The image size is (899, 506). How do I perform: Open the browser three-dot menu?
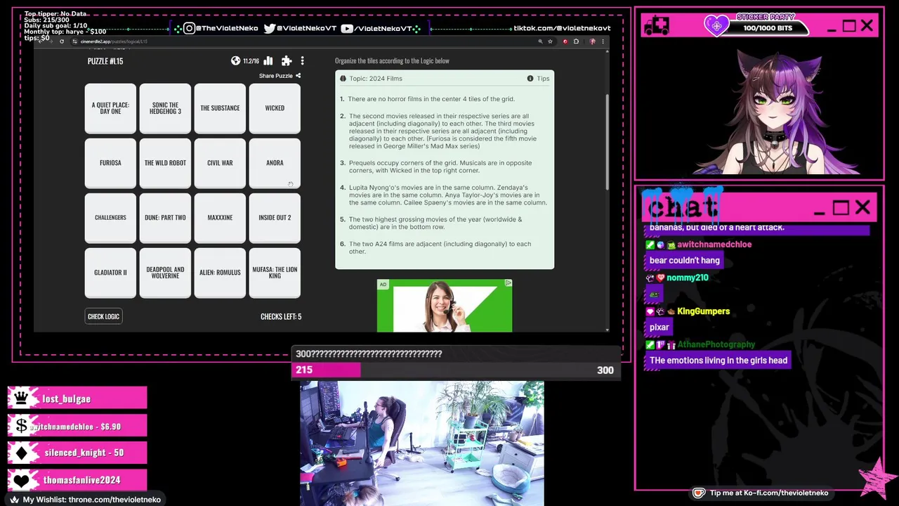click(x=603, y=41)
